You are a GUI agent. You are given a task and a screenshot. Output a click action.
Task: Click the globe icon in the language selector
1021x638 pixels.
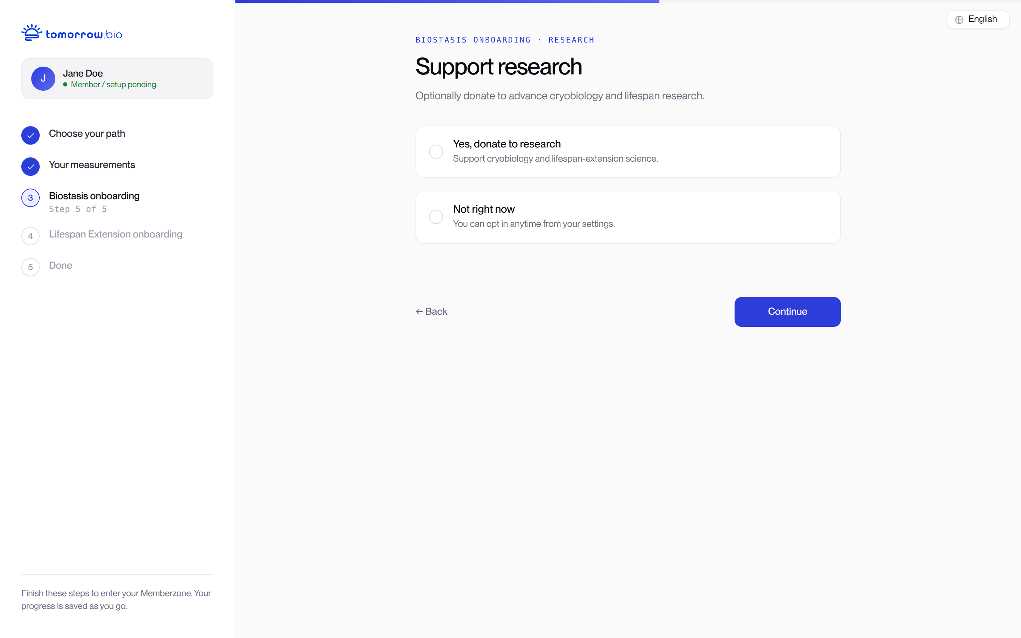click(x=959, y=20)
